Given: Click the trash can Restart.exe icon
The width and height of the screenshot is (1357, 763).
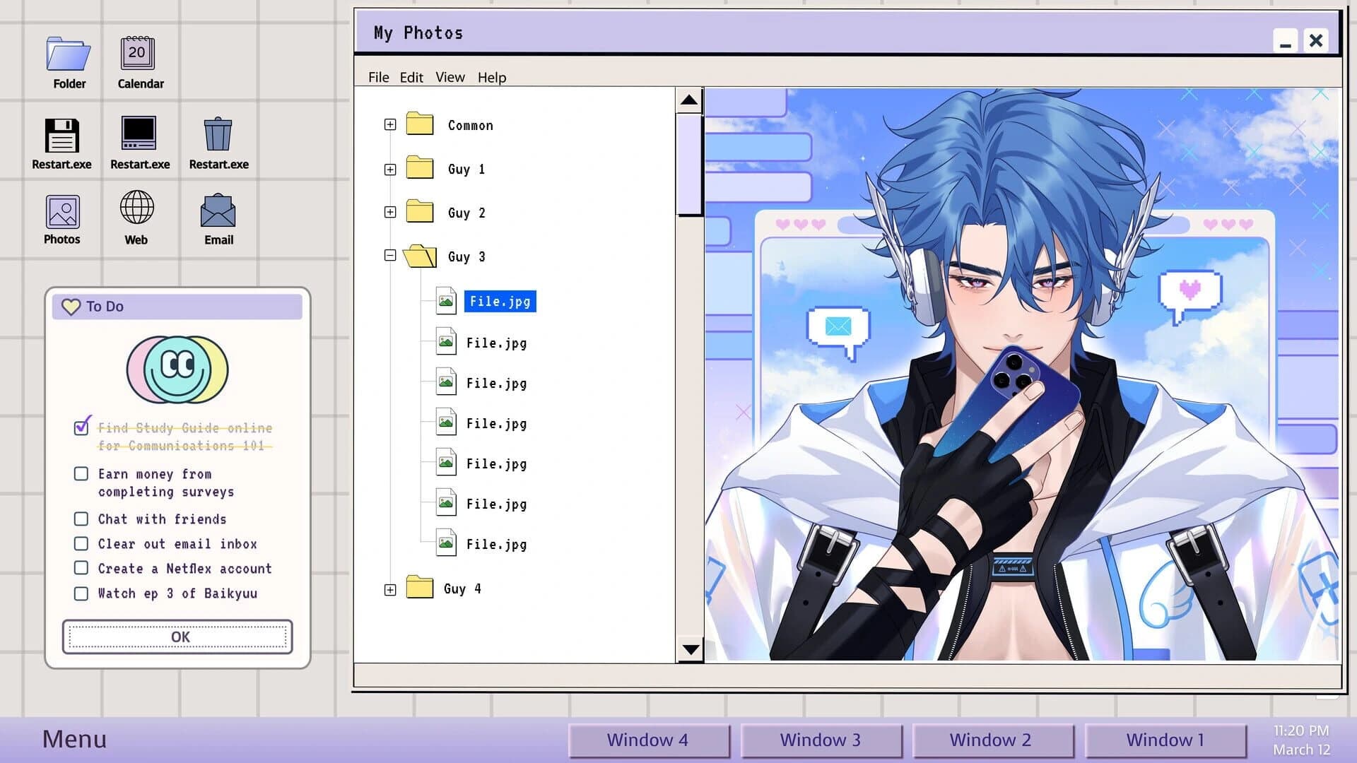Looking at the screenshot, I should (218, 133).
